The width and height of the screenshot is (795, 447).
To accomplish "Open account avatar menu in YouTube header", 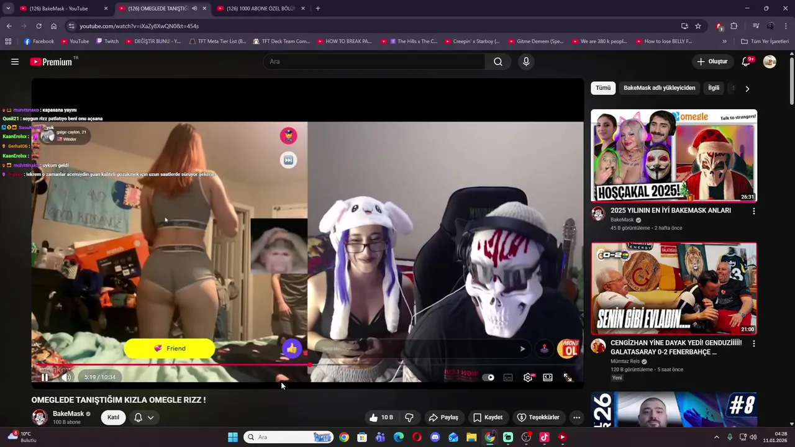I will [x=770, y=61].
